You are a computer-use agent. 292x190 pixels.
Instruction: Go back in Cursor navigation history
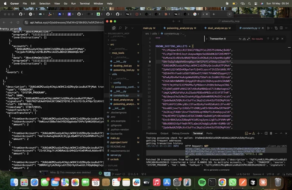[174, 21]
